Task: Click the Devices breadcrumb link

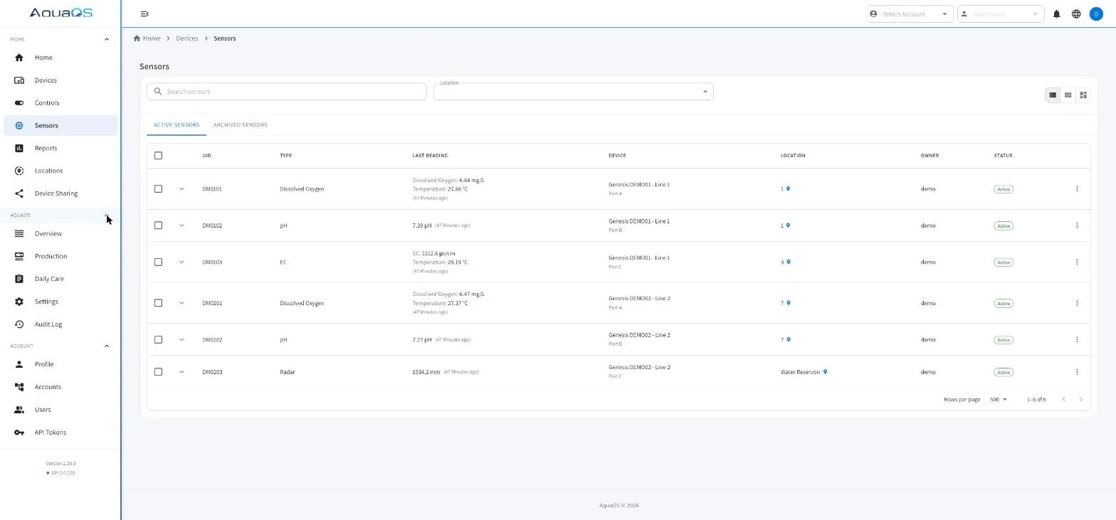Action: point(187,38)
